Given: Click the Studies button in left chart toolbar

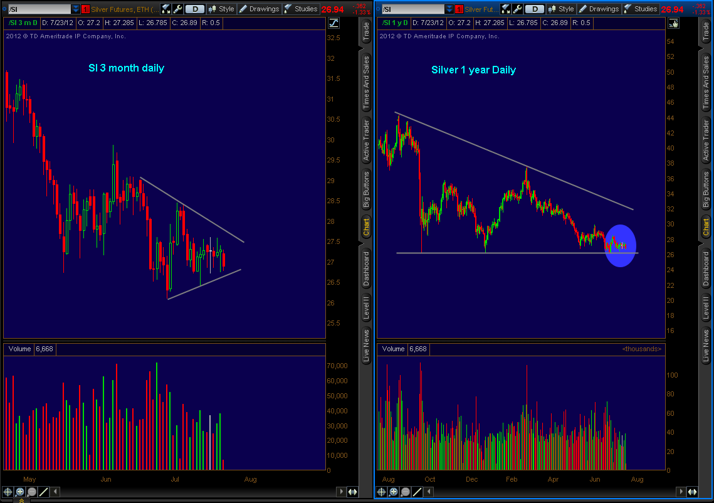Looking at the screenshot, I should click(x=301, y=9).
